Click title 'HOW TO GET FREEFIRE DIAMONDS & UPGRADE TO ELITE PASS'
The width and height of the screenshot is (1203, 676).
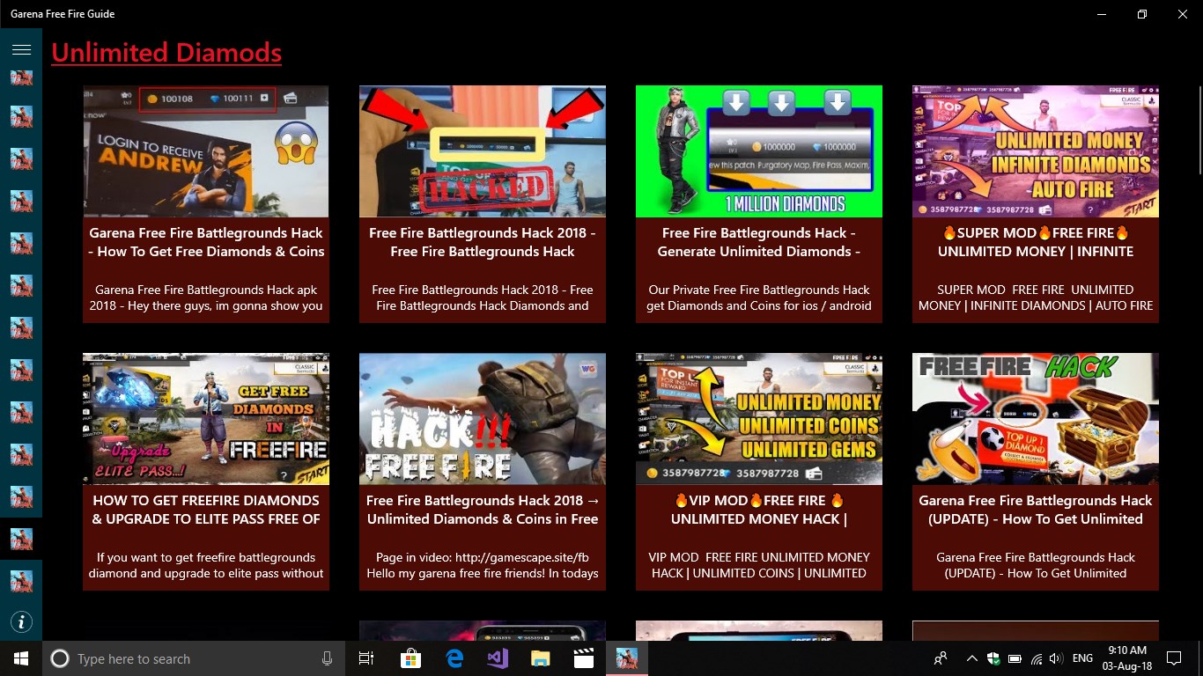click(x=206, y=510)
